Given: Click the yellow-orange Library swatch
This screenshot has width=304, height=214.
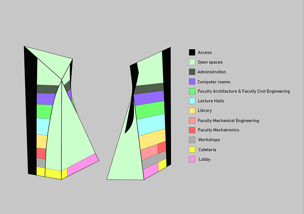Looking at the screenshot, I should point(192,111).
